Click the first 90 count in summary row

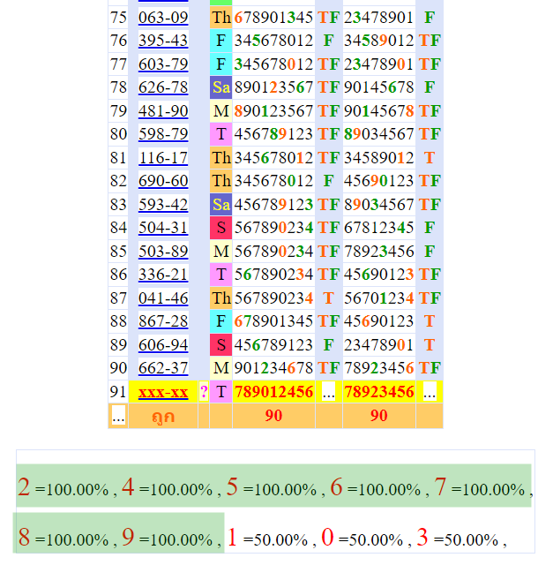(x=273, y=416)
